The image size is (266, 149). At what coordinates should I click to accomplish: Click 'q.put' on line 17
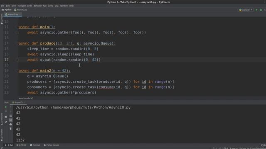45,60
